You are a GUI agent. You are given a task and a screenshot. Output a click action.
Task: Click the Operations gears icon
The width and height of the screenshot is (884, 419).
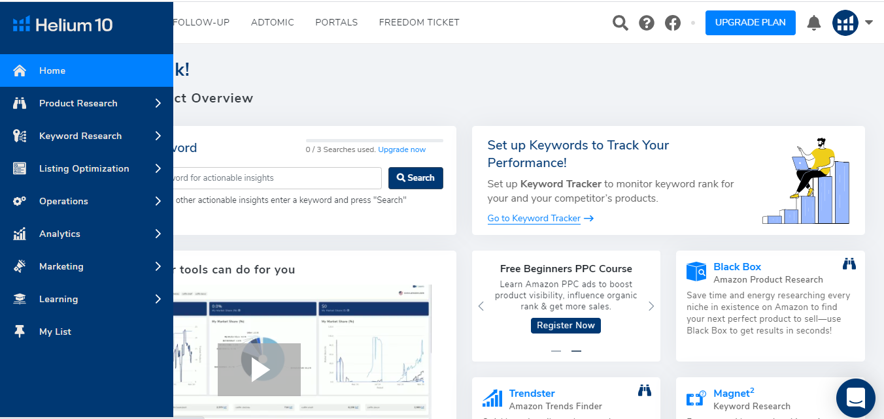point(20,201)
